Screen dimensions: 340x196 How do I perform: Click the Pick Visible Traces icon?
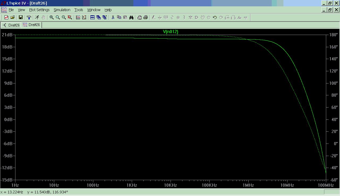[x=78, y=17]
